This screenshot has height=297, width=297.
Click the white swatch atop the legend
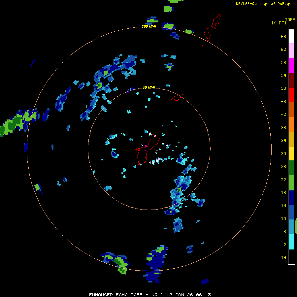tap(291, 36)
